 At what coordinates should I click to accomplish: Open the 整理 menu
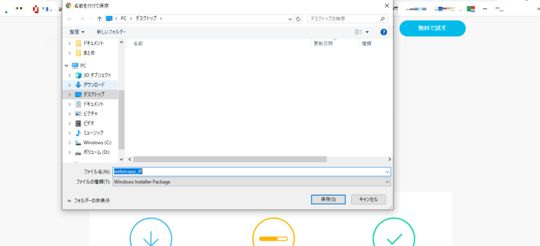click(77, 32)
